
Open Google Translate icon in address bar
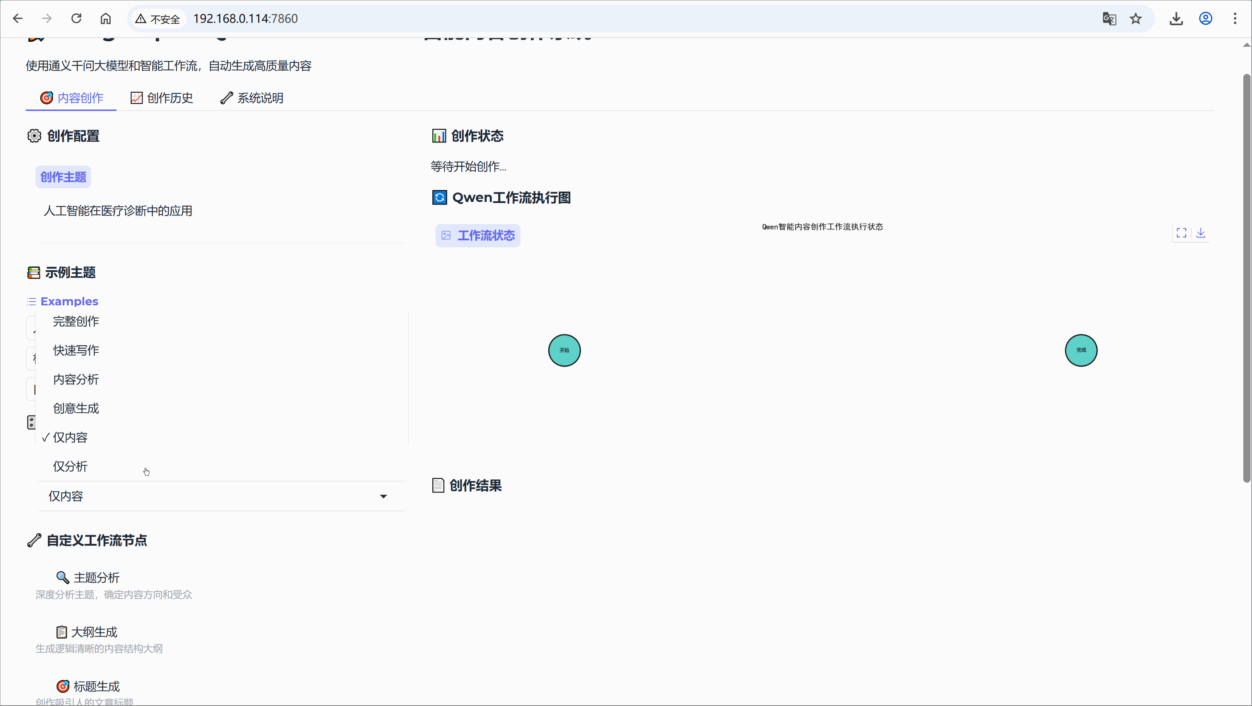point(1109,18)
